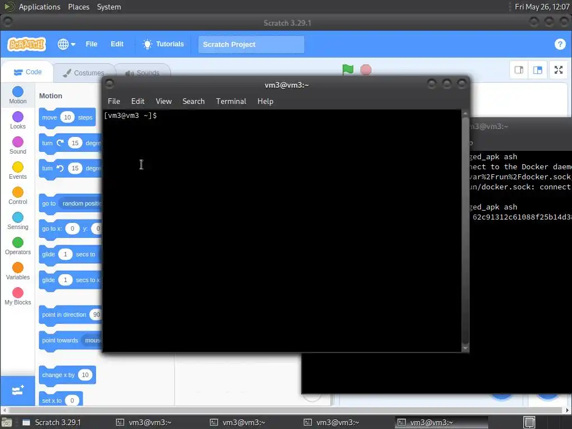Open the terminal Search menu

193,102
